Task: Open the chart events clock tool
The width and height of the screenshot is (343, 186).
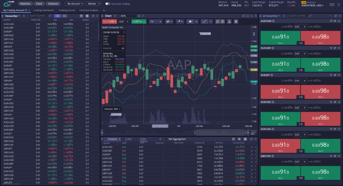Action: [x=190, y=22]
